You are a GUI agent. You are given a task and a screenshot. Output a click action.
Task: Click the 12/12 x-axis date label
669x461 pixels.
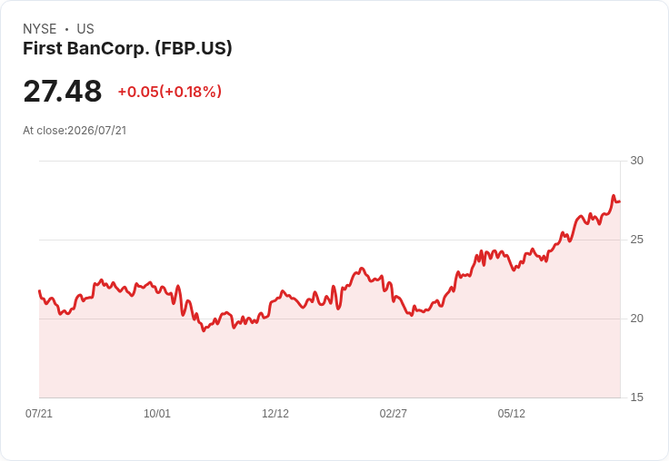pyautogui.click(x=275, y=413)
